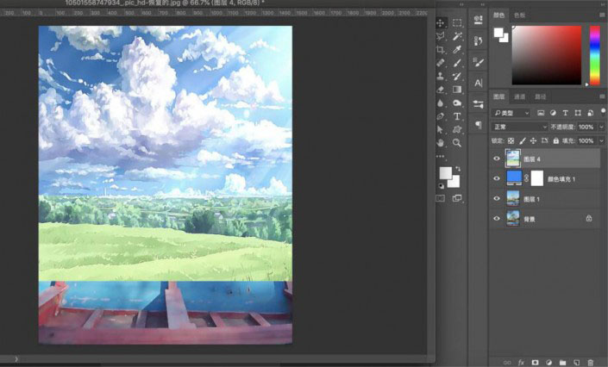Select the Move tool
Viewport: 608px width, 367px height.
441,22
